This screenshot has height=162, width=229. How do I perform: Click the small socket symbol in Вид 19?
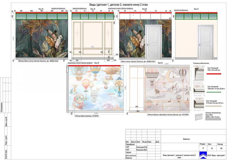(92, 47)
